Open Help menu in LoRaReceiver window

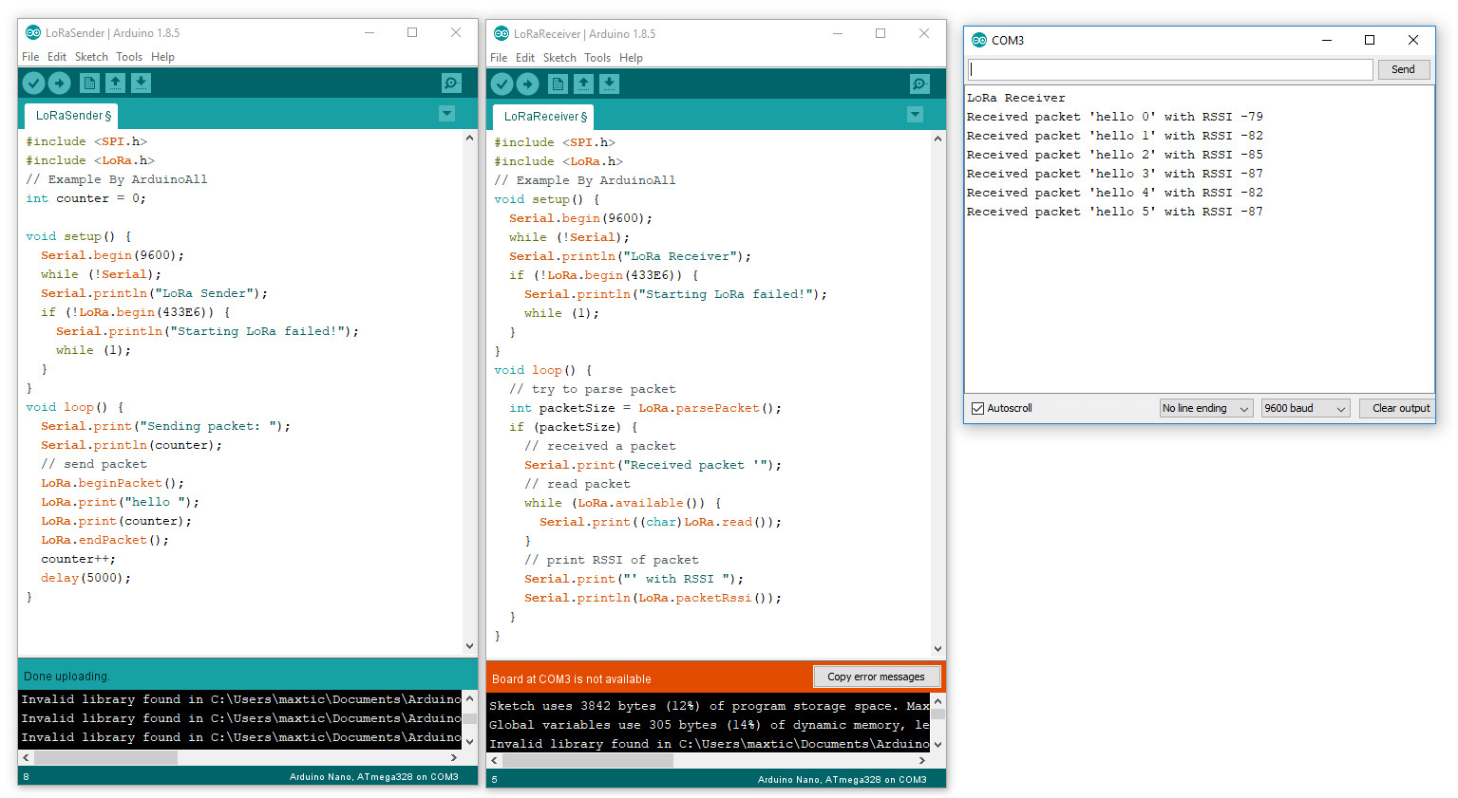(631, 58)
